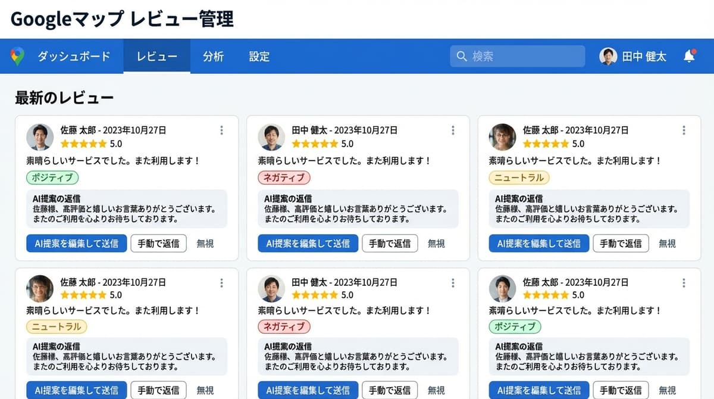Open the kebab menu on top-row ネガティブ card

point(453,130)
